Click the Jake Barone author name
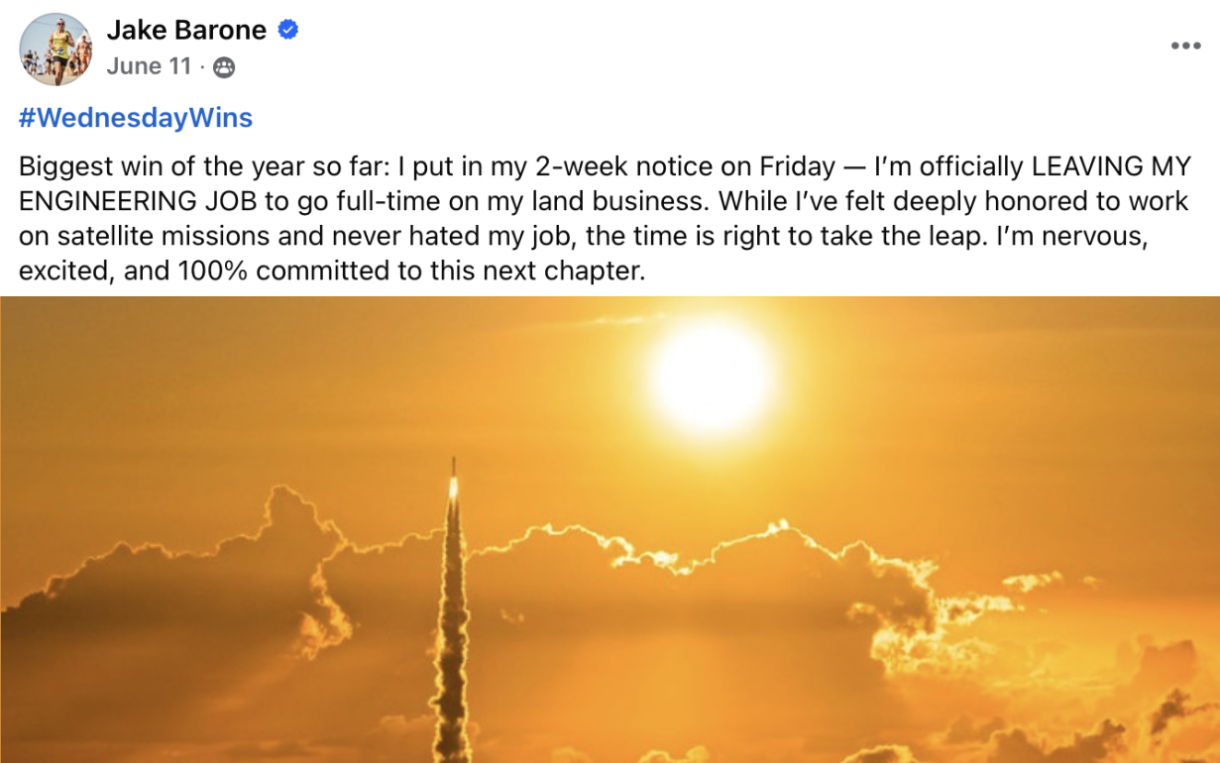Image resolution: width=1220 pixels, height=763 pixels. tap(186, 31)
